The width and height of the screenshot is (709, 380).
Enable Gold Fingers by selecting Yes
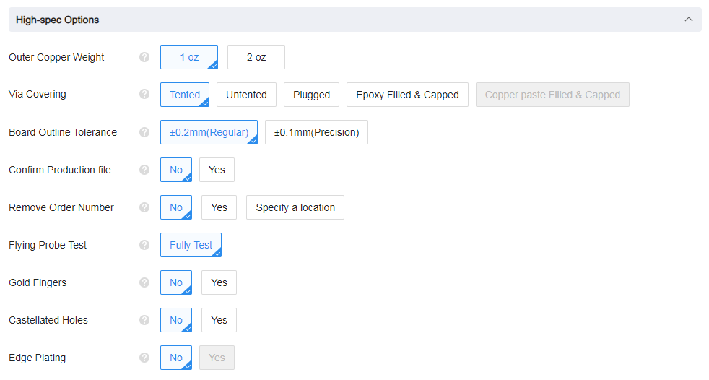tap(219, 282)
